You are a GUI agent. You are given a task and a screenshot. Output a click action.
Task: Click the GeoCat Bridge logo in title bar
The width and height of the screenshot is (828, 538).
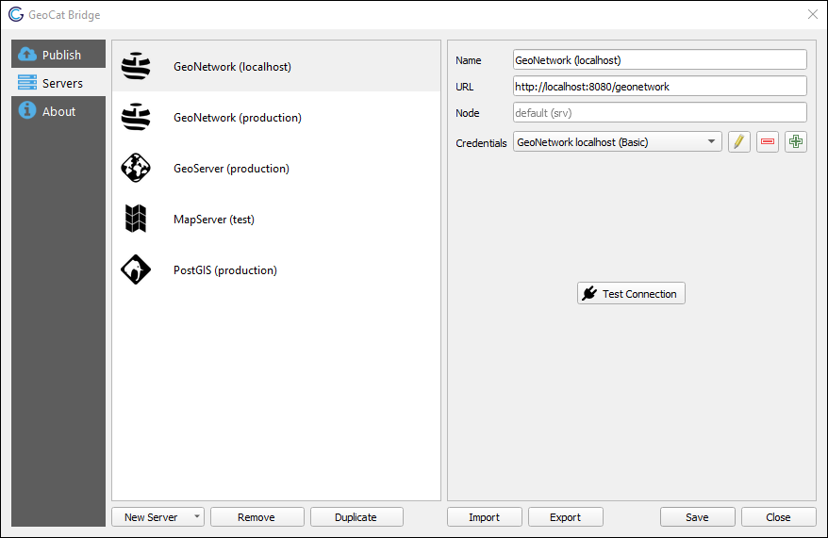click(x=16, y=14)
